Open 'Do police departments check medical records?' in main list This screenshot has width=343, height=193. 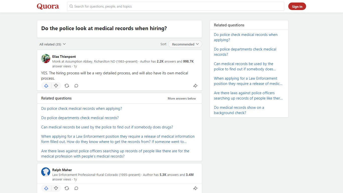(80, 118)
